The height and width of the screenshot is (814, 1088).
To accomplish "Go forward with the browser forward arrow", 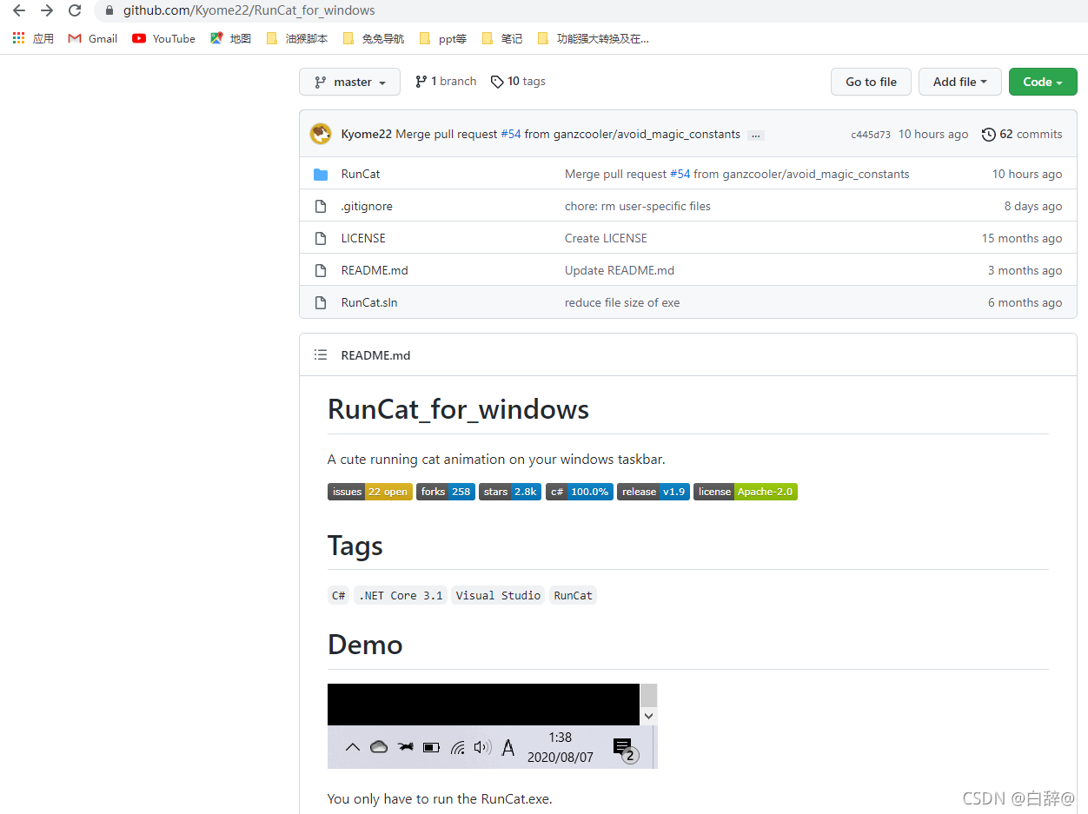I will 47,10.
